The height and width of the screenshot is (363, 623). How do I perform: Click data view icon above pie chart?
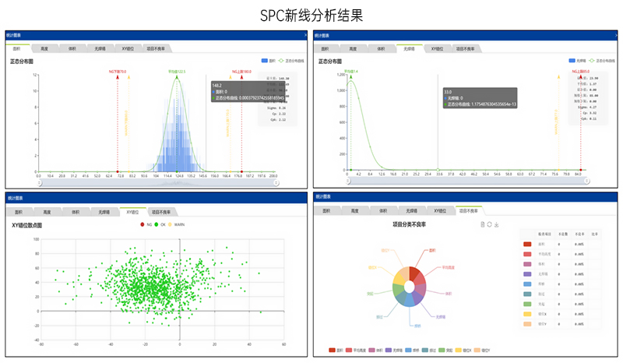483,224
